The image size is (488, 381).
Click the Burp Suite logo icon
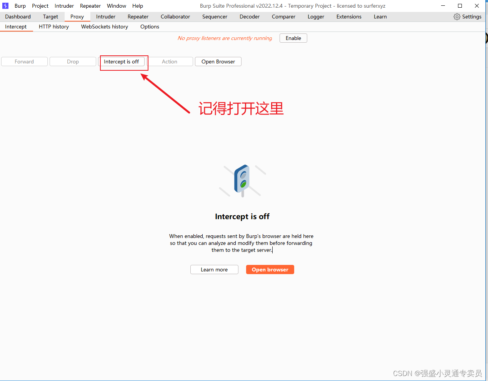coord(5,6)
